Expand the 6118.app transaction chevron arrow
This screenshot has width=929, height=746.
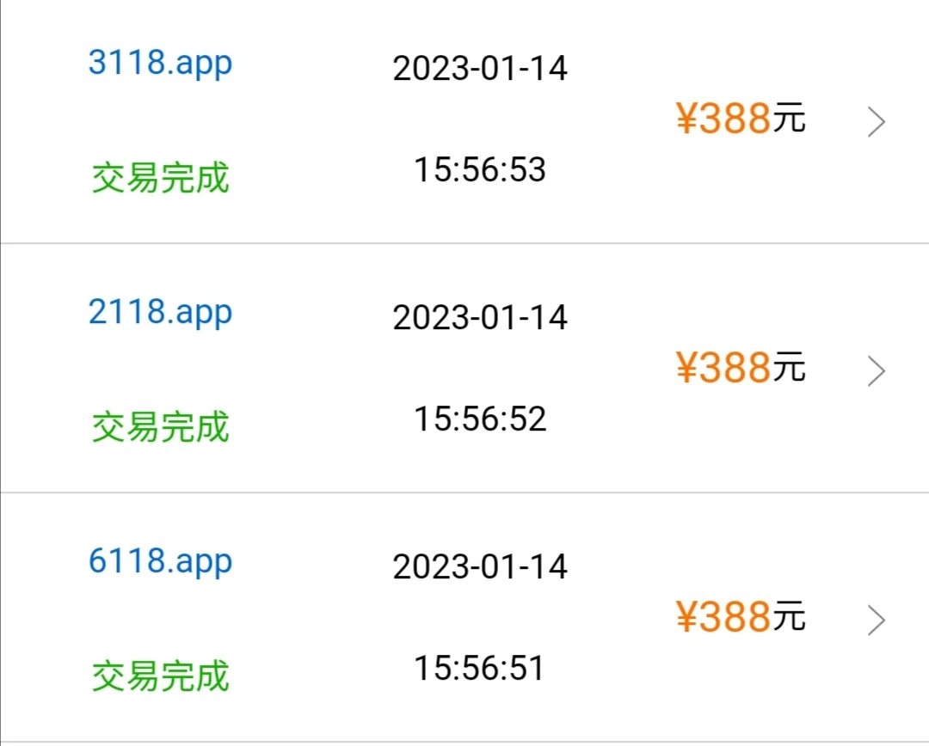point(876,620)
